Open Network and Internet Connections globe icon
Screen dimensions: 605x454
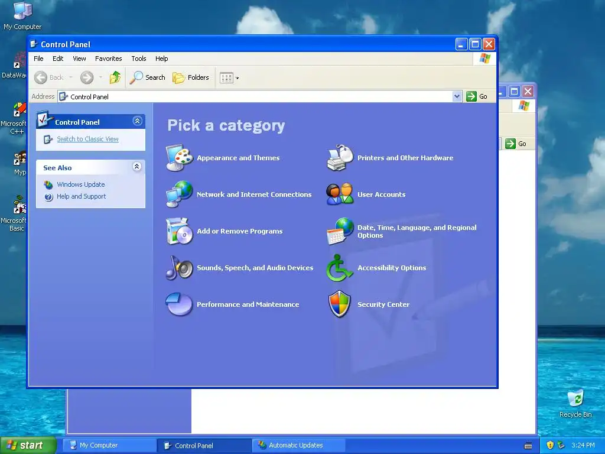180,194
